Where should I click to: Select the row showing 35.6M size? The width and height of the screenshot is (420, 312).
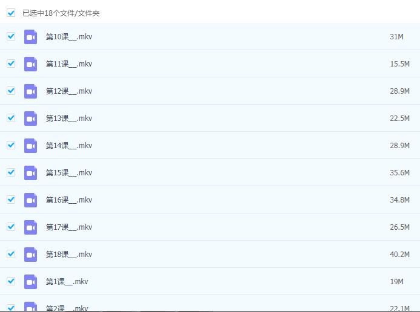pos(210,172)
